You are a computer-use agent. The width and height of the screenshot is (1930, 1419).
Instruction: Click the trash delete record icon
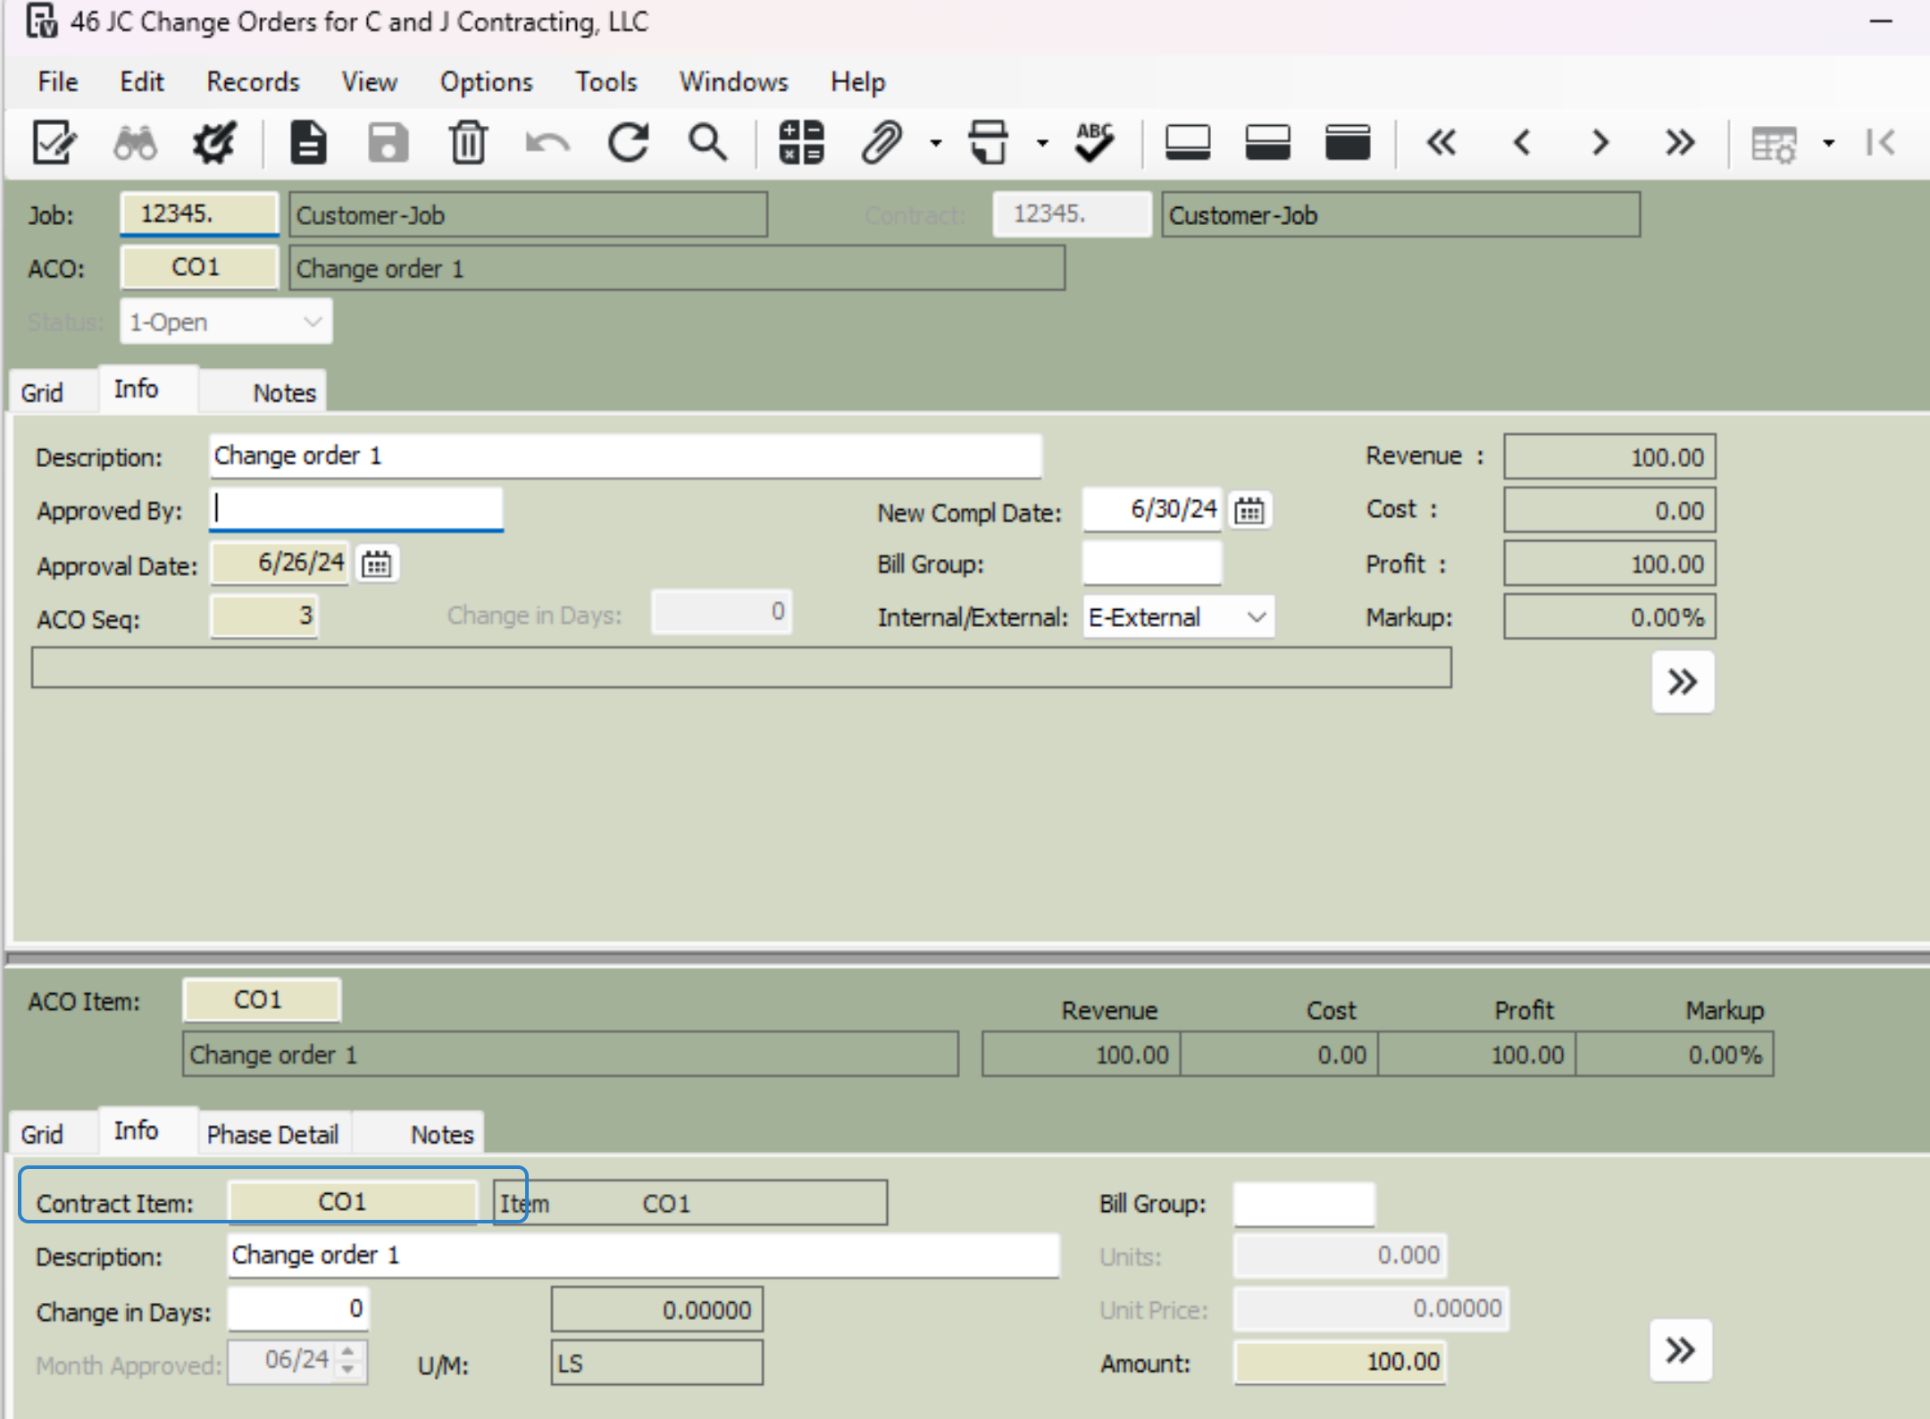pos(467,143)
